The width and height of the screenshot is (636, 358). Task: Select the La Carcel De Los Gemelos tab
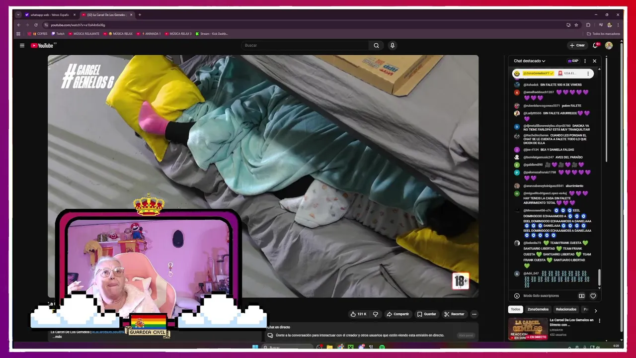click(x=107, y=15)
